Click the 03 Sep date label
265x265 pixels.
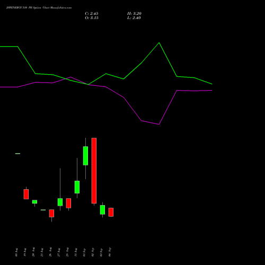click(101, 252)
